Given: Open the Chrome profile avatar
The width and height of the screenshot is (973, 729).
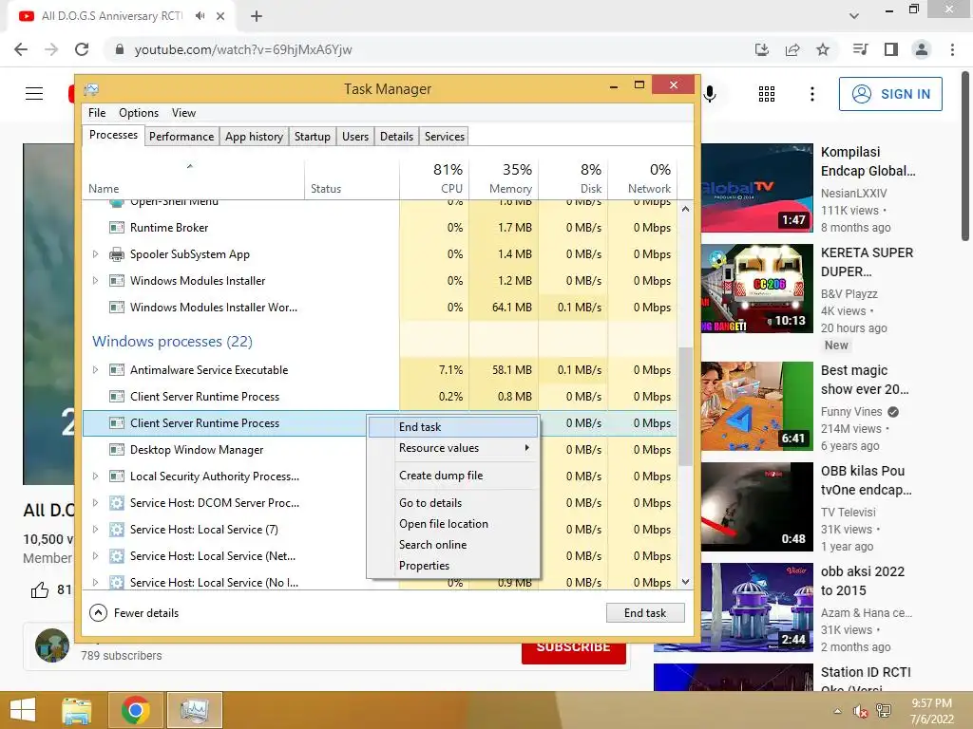Looking at the screenshot, I should pyautogui.click(x=922, y=49).
